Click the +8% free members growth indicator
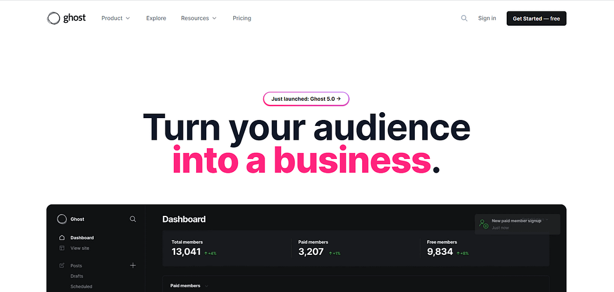 tap(462, 253)
